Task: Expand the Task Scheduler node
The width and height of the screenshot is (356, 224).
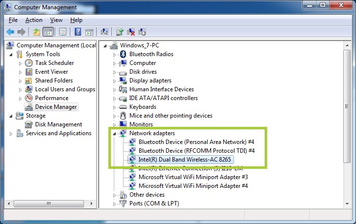Action: point(20,63)
